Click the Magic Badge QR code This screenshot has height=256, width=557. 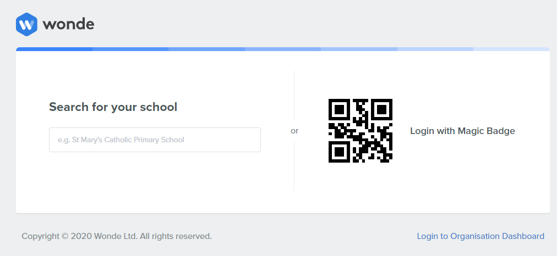click(x=360, y=131)
